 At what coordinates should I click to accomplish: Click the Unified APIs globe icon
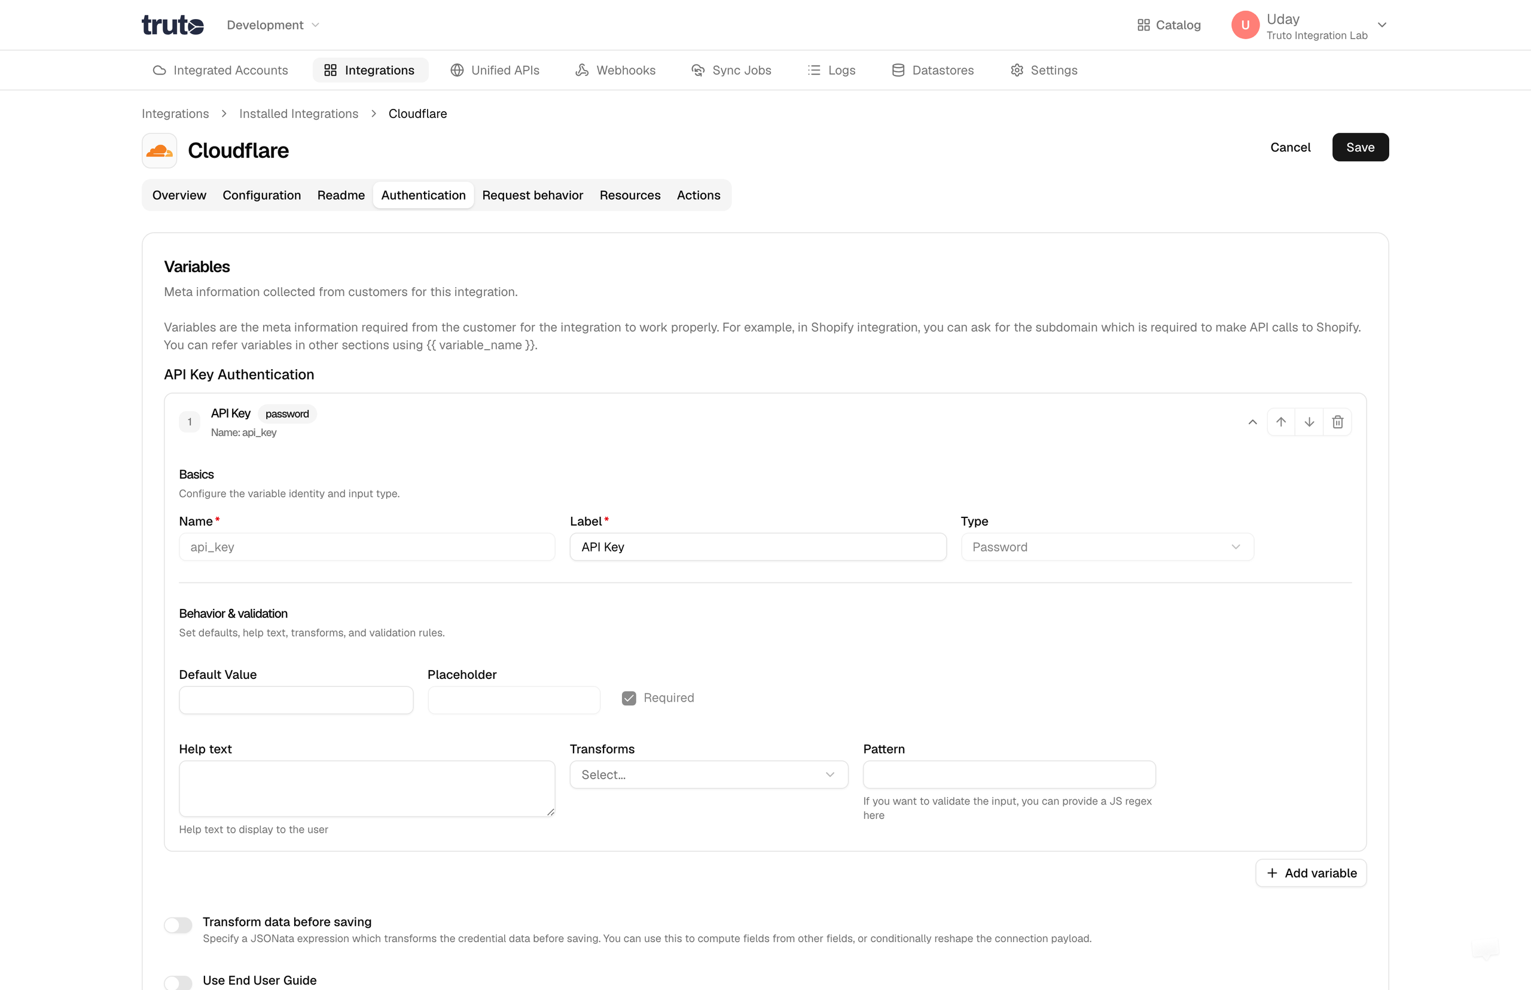457,70
